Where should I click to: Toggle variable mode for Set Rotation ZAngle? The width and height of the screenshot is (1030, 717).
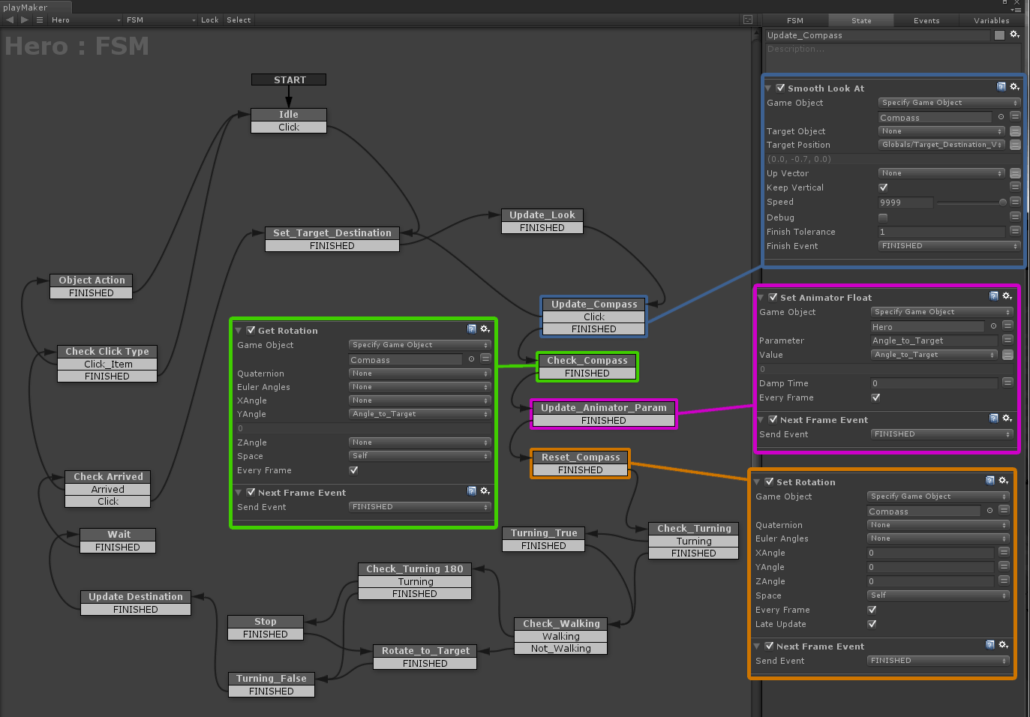(x=1004, y=580)
